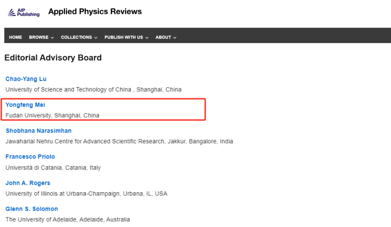Image resolution: width=391 pixels, height=227 pixels.
Task: Open the BROWSE menu
Action: [38, 37]
